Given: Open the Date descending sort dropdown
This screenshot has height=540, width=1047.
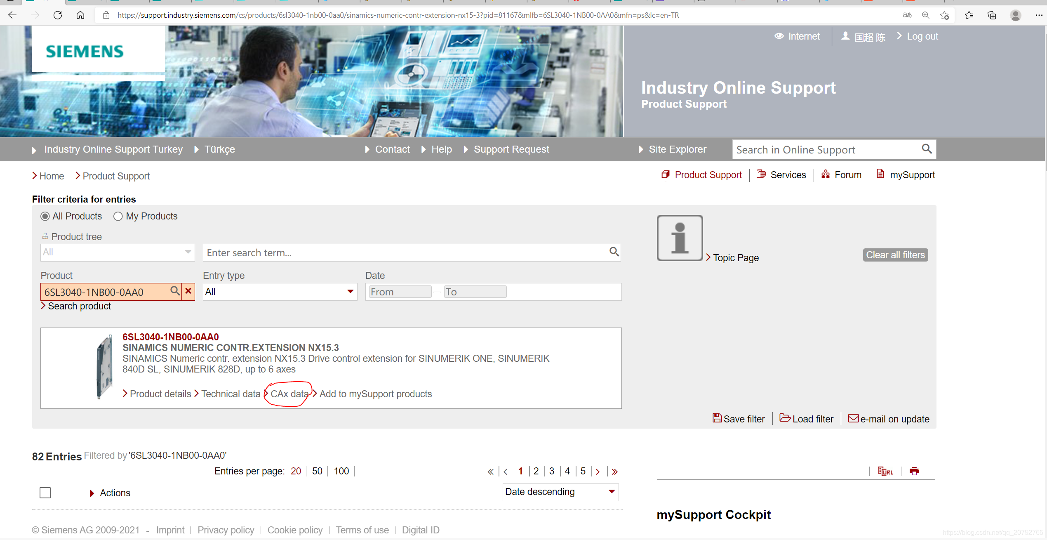Looking at the screenshot, I should 561,492.
